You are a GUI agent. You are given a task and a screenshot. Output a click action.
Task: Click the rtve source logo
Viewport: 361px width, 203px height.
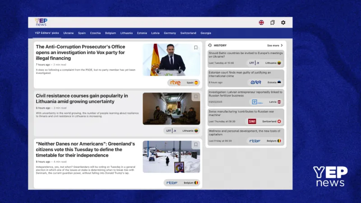point(175,83)
